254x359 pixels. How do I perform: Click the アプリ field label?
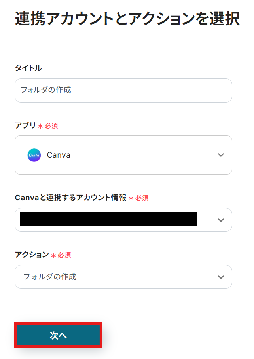click(25, 126)
